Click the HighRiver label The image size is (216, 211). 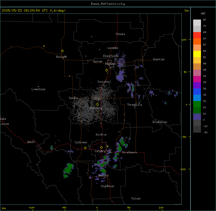tap(108, 186)
